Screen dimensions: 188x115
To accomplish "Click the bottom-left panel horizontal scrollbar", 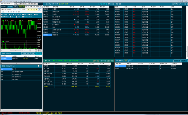I will pyautogui.click(x=21, y=110).
